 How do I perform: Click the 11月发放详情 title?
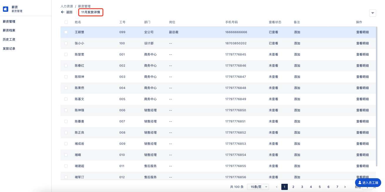click(x=91, y=12)
